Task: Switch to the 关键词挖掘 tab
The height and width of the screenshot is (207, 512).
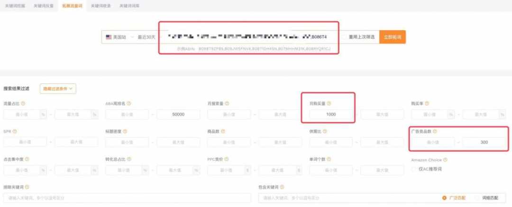Action: tap(15, 6)
